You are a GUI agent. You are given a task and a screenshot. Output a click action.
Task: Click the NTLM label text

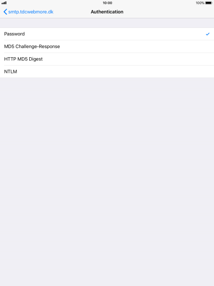coord(11,71)
